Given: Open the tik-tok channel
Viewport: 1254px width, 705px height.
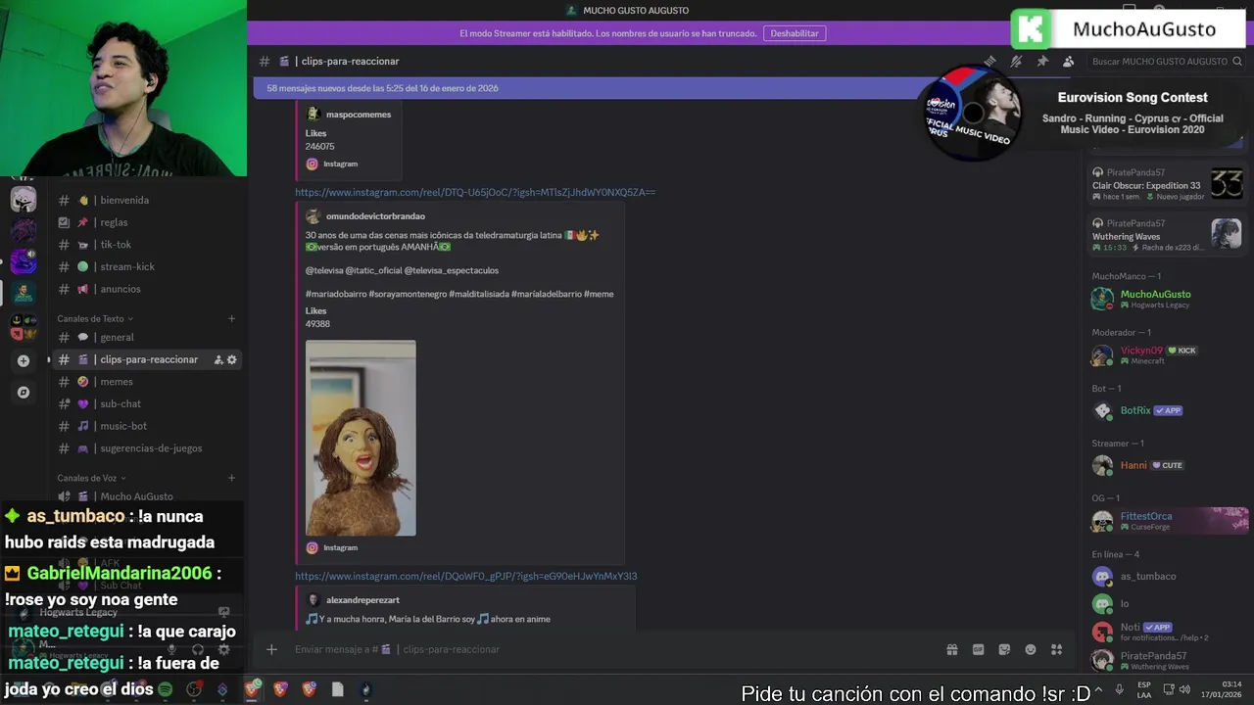Looking at the screenshot, I should (147, 245).
